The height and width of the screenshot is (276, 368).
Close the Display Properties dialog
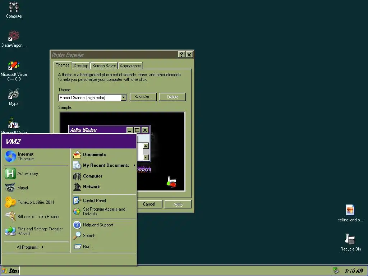(x=189, y=55)
